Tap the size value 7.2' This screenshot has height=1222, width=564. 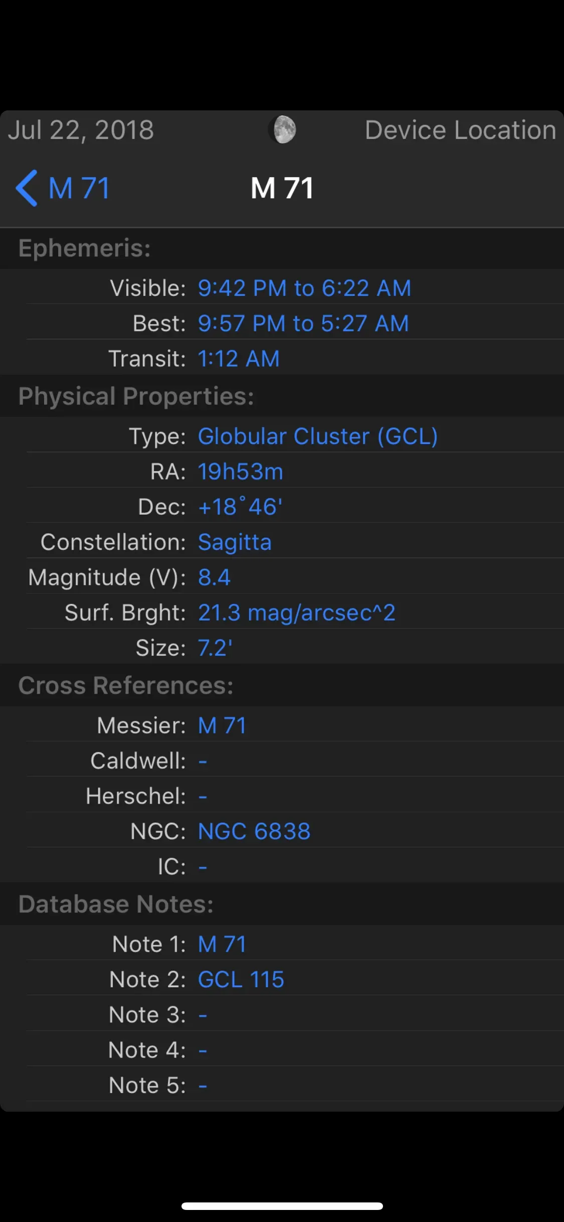click(215, 648)
